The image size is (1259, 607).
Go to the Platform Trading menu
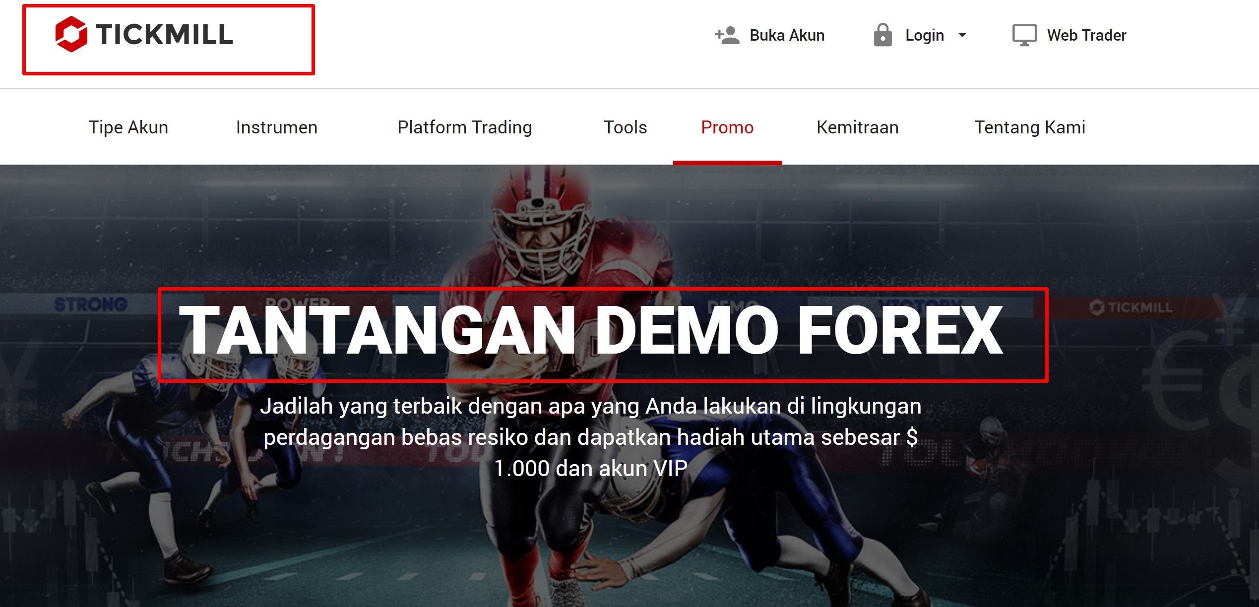pos(465,127)
